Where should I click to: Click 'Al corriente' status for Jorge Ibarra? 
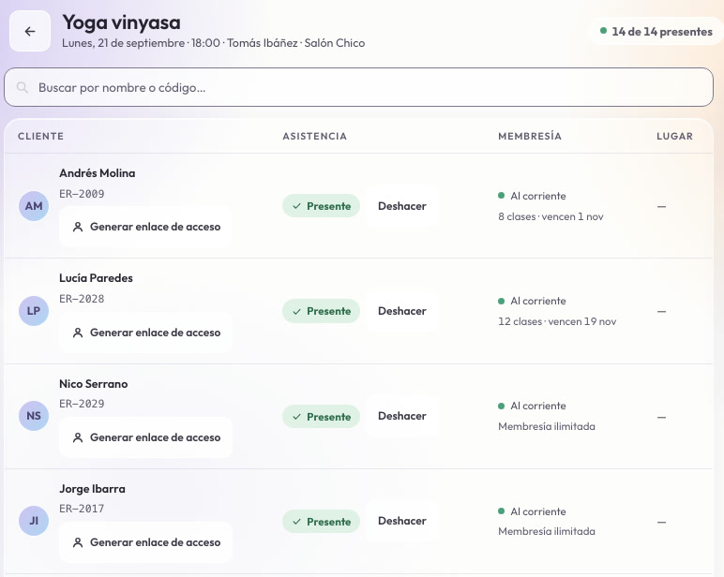coord(532,511)
